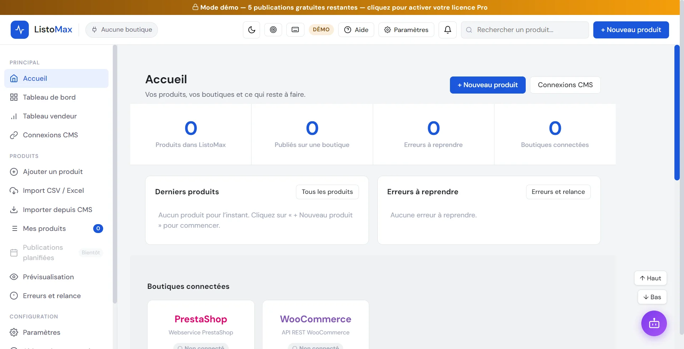Open the Aide help button
The image size is (684, 349).
click(x=356, y=30)
